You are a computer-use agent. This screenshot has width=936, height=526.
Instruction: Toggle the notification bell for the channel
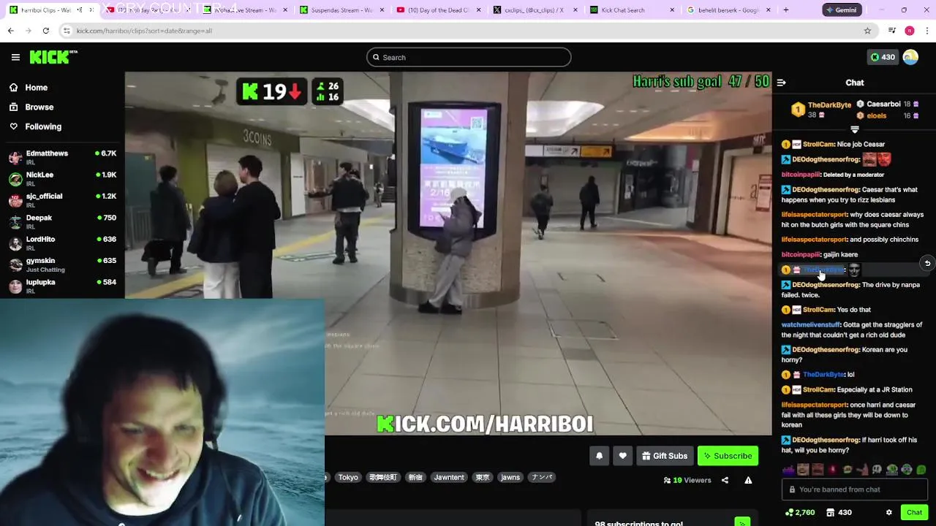tap(599, 456)
